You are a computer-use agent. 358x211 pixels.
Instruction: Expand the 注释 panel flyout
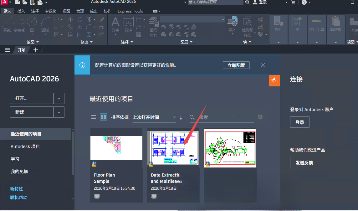[127, 42]
